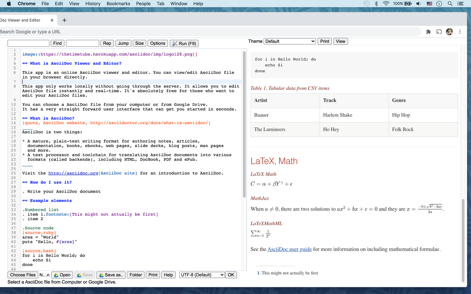Image resolution: width=471 pixels, height=294 pixels.
Task: Close the Doc Viewer and Editor tab
Action: point(52,20)
